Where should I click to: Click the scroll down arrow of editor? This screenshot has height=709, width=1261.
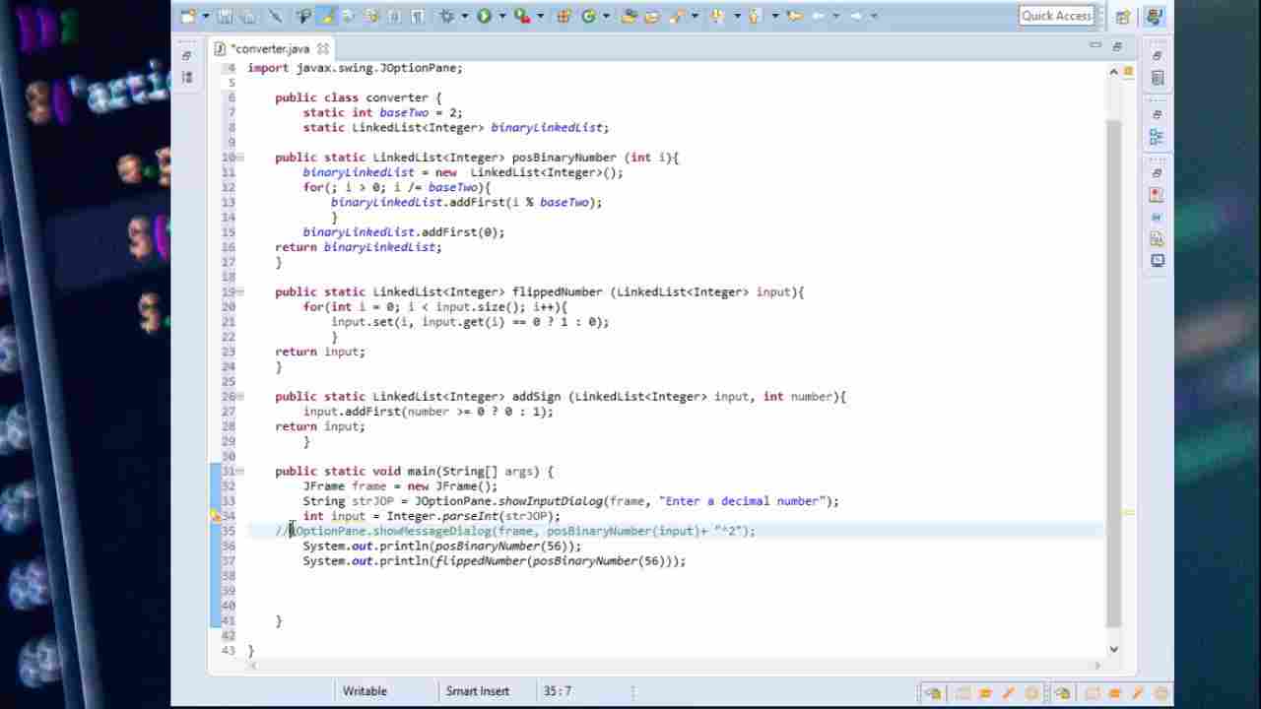coord(1114,649)
